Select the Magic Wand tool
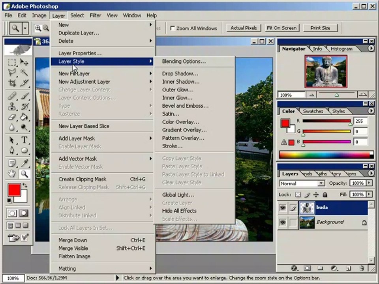This screenshot has width=379, height=284. [x=24, y=73]
